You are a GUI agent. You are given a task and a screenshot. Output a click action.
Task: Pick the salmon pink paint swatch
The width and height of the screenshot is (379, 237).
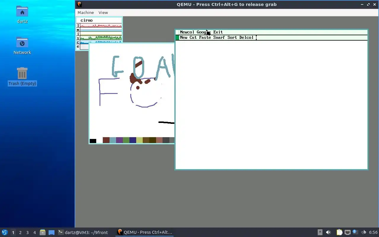coord(159,140)
